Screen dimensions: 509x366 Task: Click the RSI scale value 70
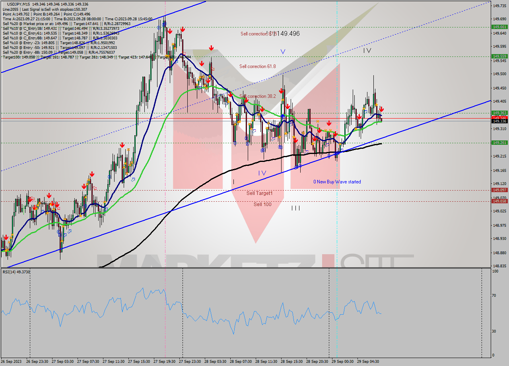495,295
